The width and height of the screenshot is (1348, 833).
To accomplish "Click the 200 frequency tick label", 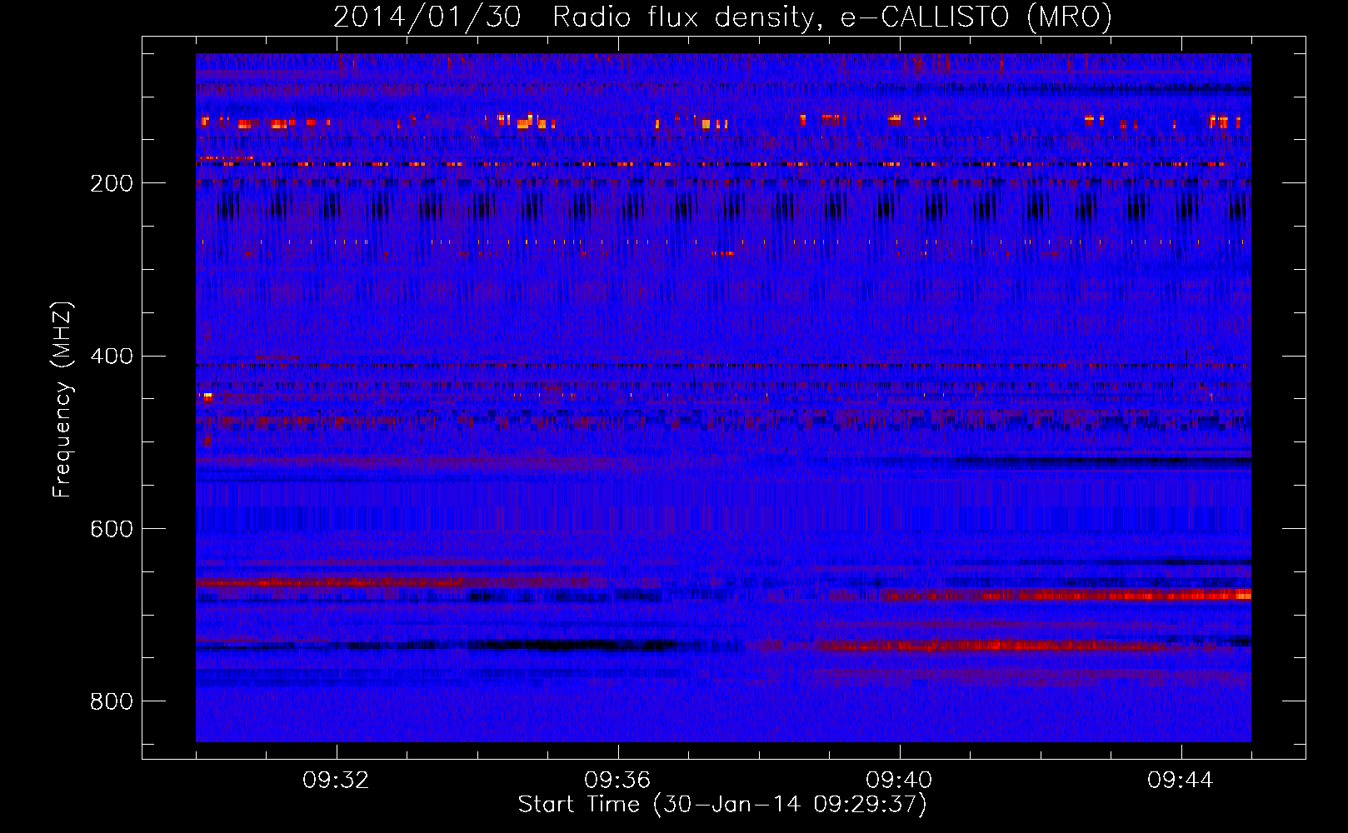I will [111, 183].
